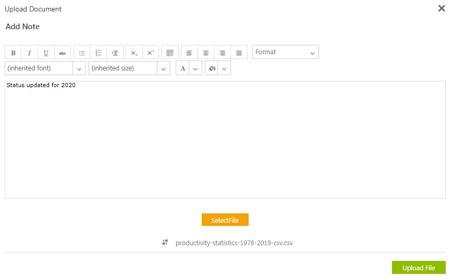Apply subscript formatting
The image size is (453, 276).
click(134, 53)
